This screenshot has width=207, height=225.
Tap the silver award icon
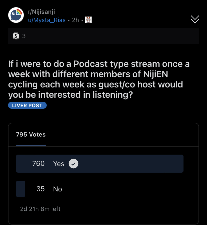(16, 36)
